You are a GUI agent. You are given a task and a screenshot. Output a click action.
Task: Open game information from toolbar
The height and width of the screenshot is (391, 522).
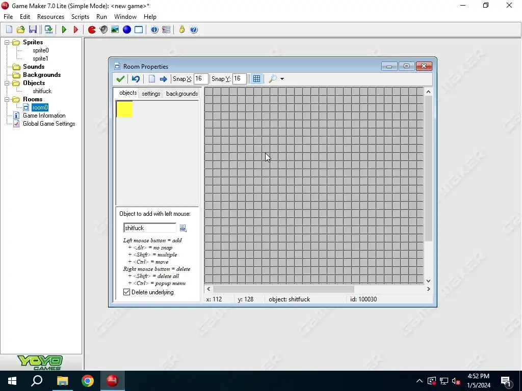(x=154, y=30)
